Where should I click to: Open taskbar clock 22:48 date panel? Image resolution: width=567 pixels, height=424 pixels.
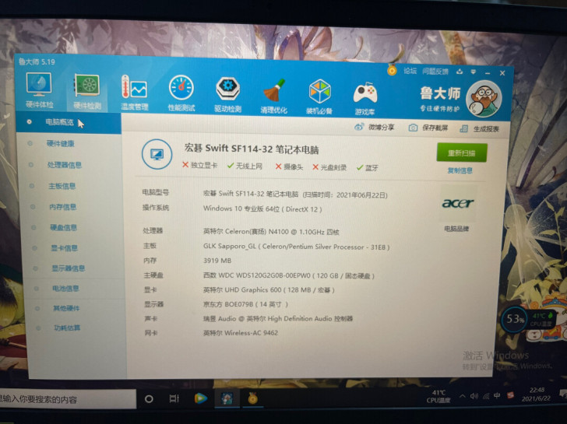point(537,394)
